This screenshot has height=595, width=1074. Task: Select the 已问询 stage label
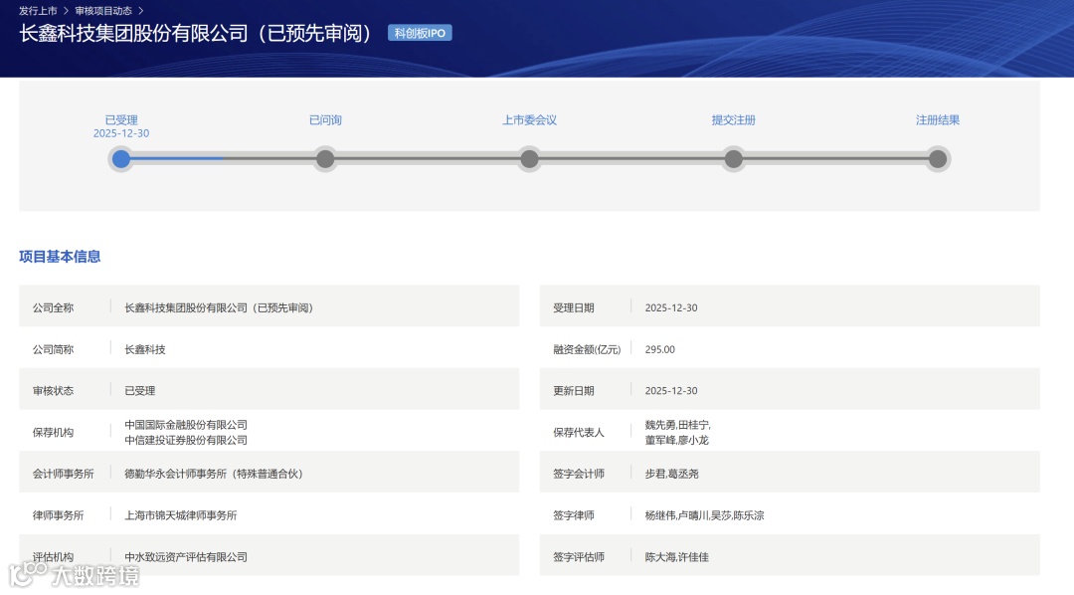coord(325,120)
